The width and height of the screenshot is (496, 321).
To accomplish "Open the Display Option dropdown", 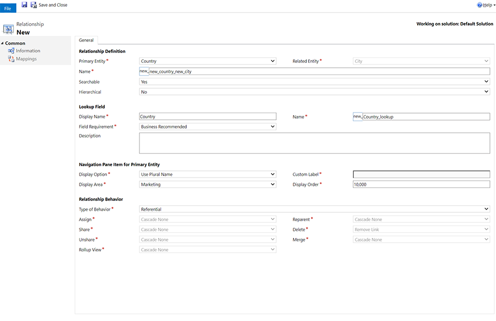I will coord(273,174).
